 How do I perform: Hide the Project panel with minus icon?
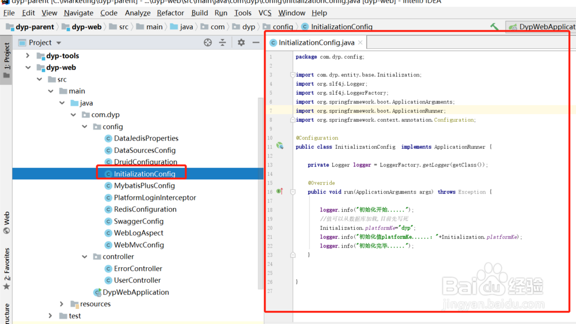(x=256, y=43)
